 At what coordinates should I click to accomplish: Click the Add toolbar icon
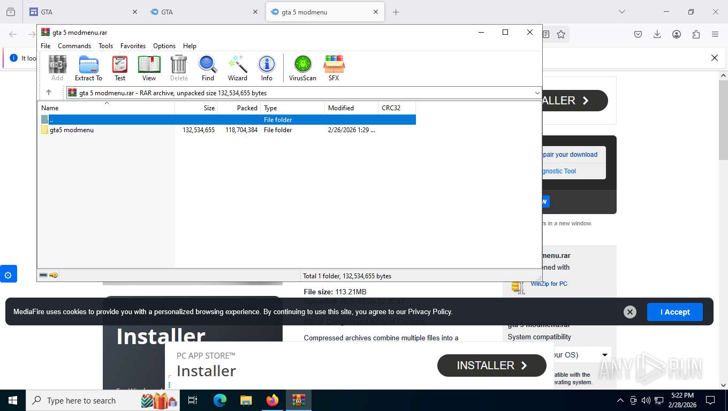tap(57, 68)
